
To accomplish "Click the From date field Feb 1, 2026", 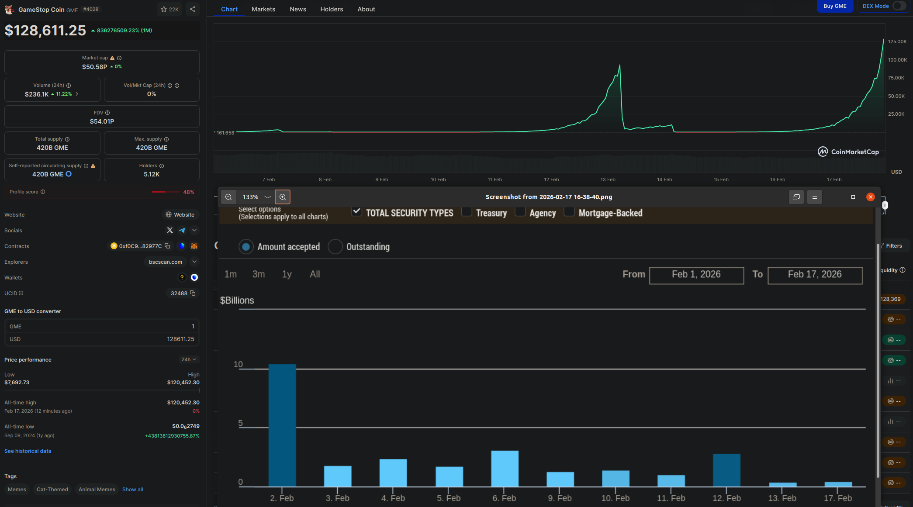I will (696, 275).
